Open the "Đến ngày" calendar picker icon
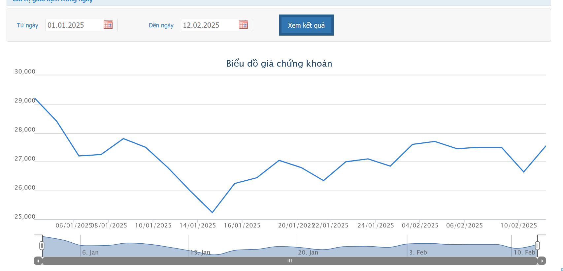The image size is (563, 271). pyautogui.click(x=243, y=25)
